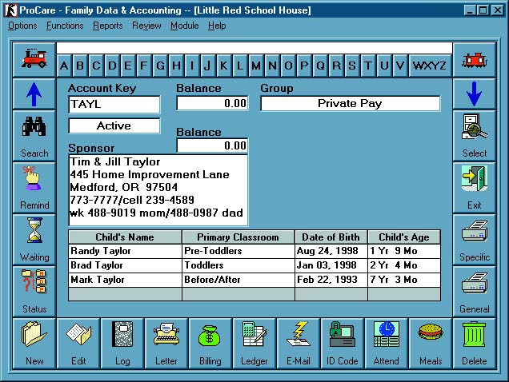Select Randy Taylor row in children table
The image size is (509, 382).
tap(124, 251)
